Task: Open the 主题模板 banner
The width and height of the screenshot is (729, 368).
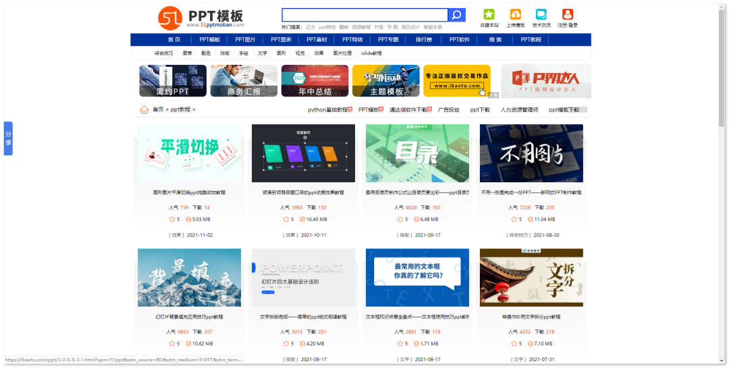Action: point(386,81)
